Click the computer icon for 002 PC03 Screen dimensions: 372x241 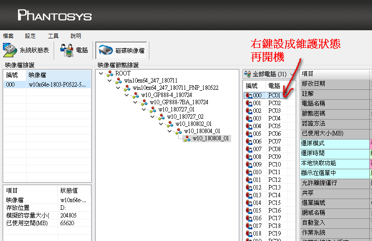pyautogui.click(x=249, y=111)
